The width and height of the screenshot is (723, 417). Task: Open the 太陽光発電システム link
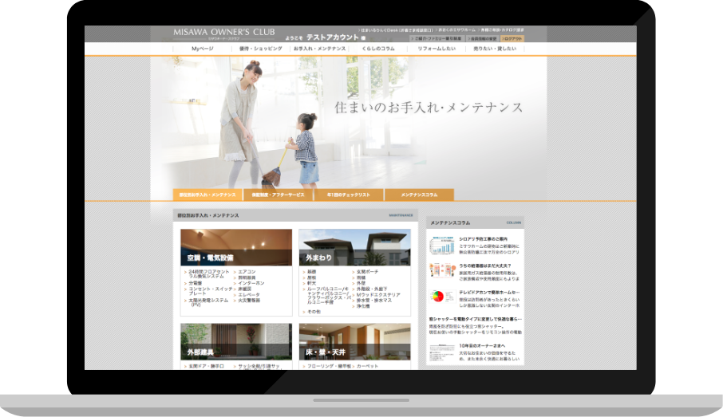tap(208, 302)
